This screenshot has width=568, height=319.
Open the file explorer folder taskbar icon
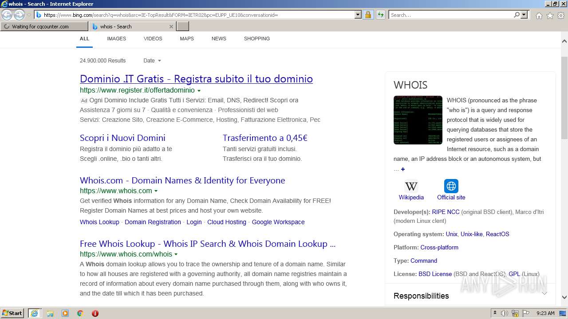pyautogui.click(x=50, y=313)
